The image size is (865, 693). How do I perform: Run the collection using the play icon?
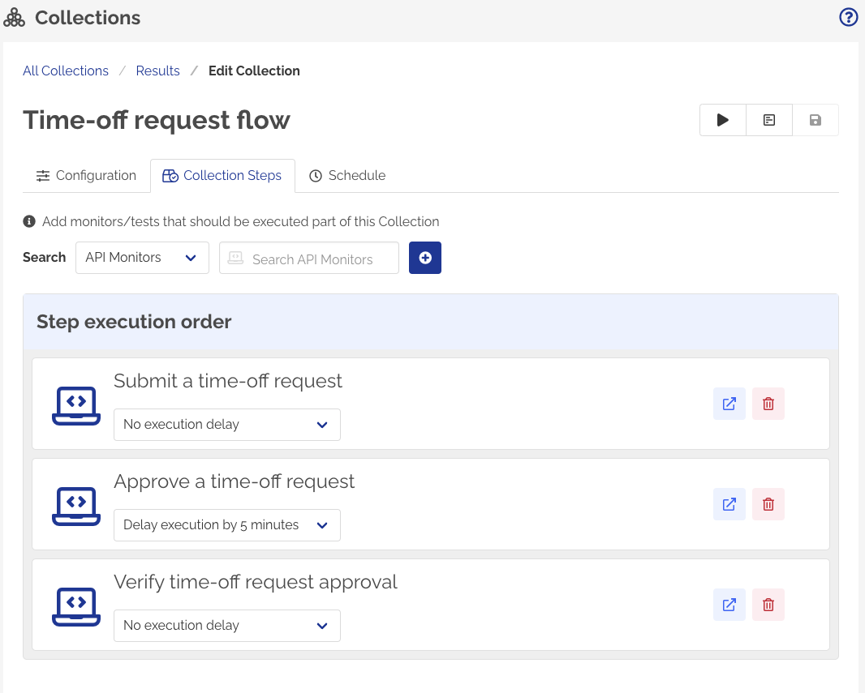point(721,119)
